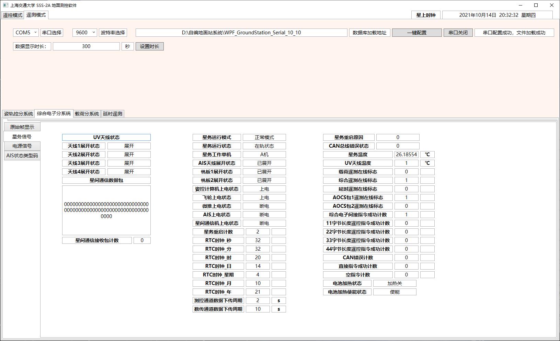Select the AIS状态类型码 side tab

click(22, 156)
